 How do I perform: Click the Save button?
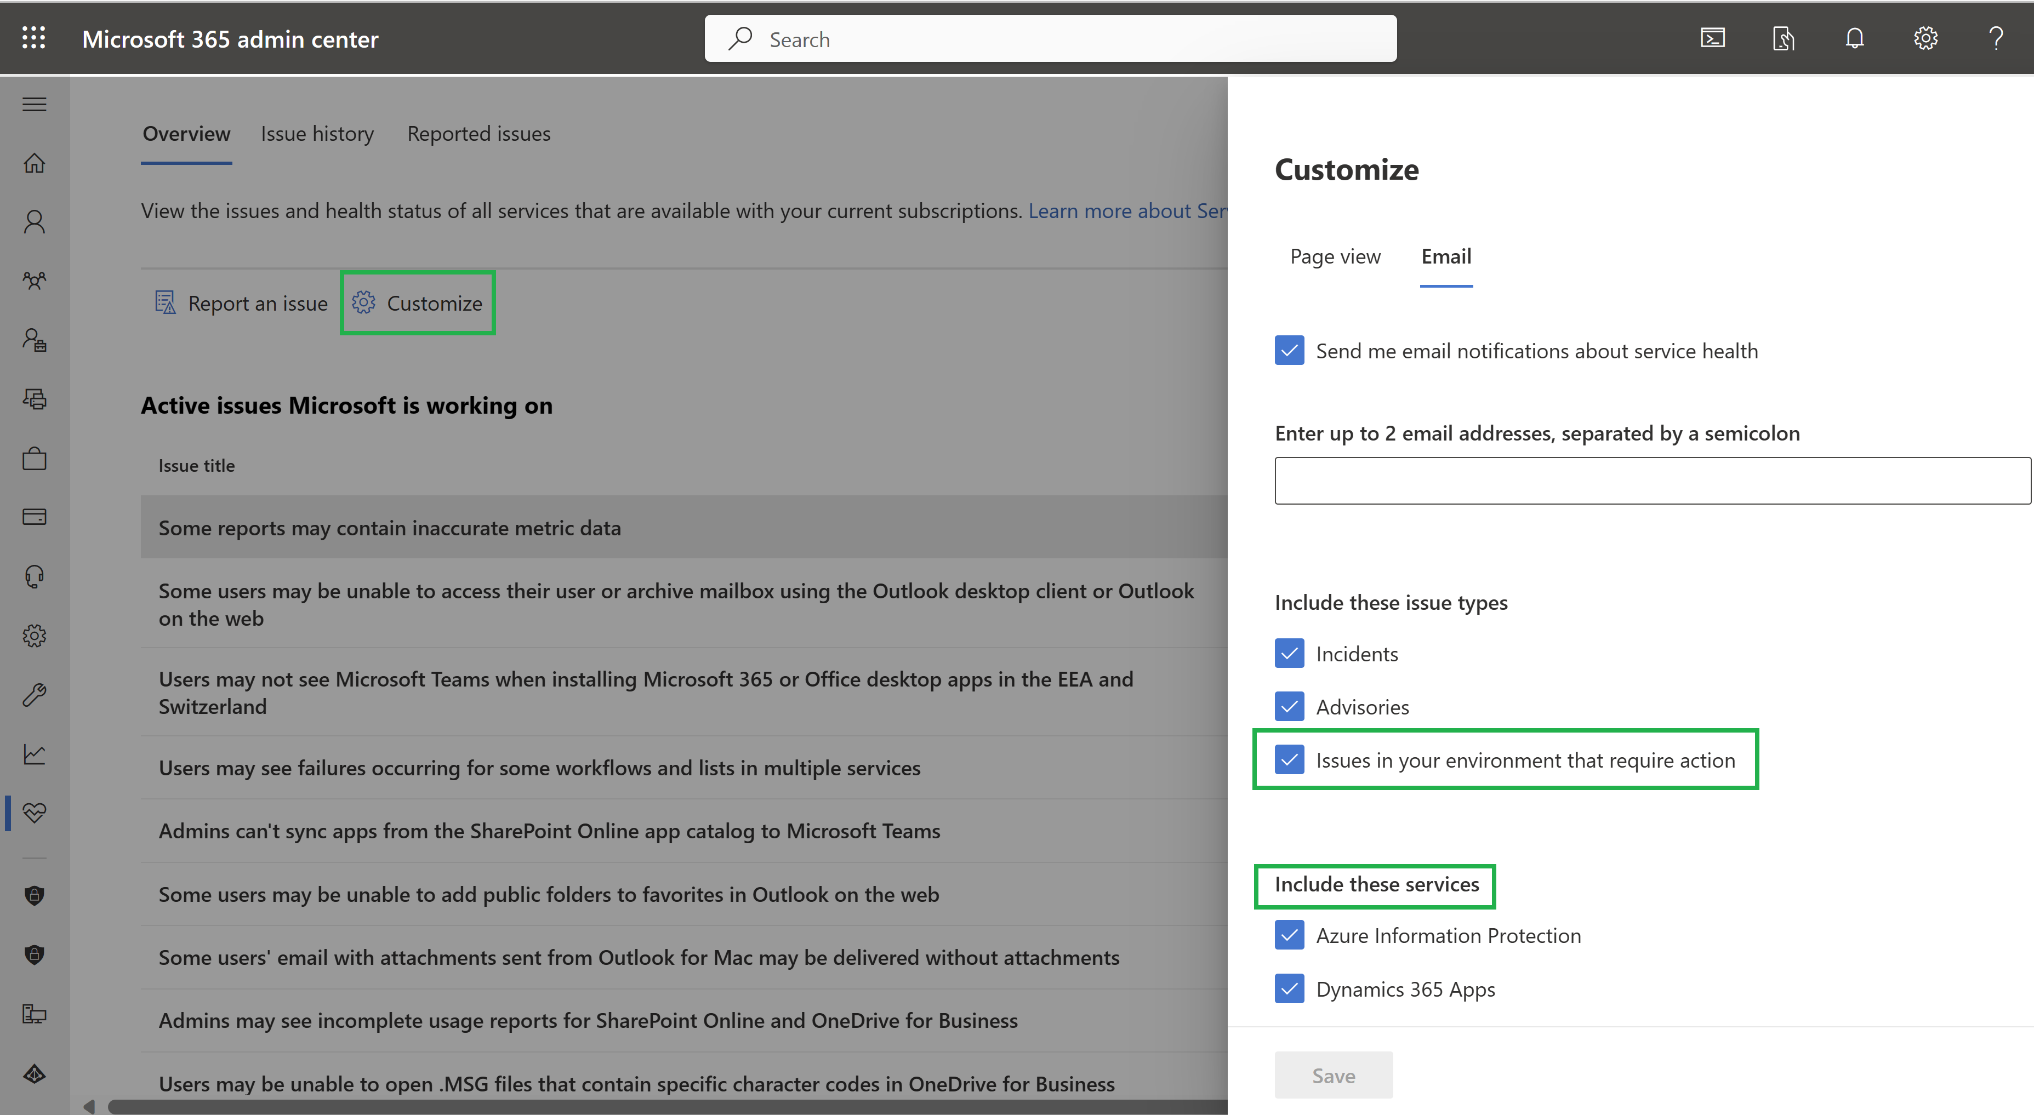click(x=1334, y=1075)
